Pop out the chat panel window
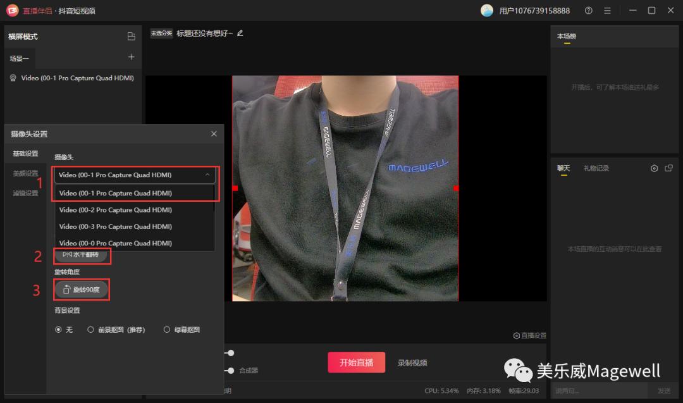 [668, 168]
